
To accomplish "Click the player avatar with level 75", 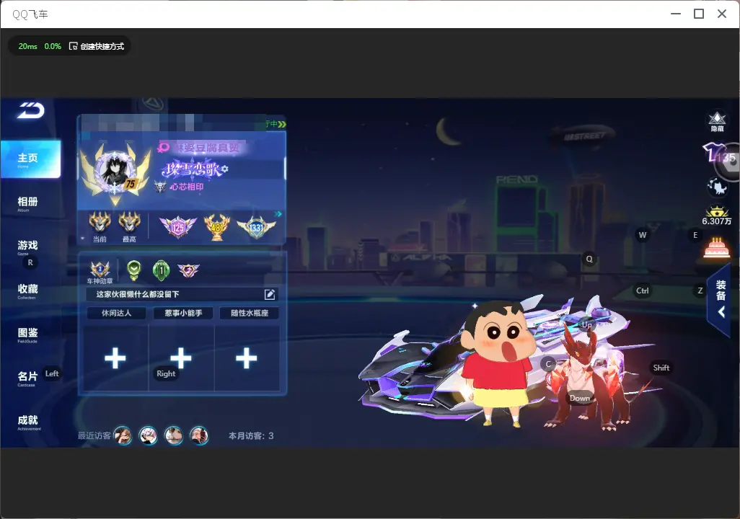I will (x=115, y=172).
